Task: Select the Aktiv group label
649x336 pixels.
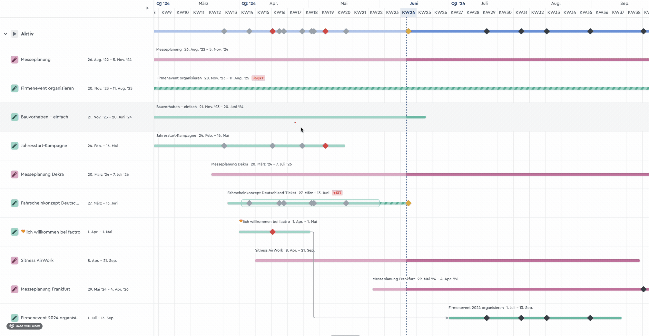Action: (x=27, y=34)
